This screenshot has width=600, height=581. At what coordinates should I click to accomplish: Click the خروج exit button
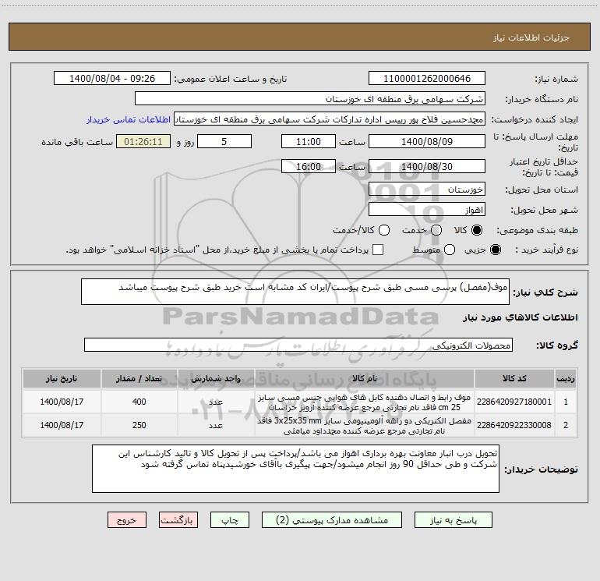pyautogui.click(x=127, y=520)
